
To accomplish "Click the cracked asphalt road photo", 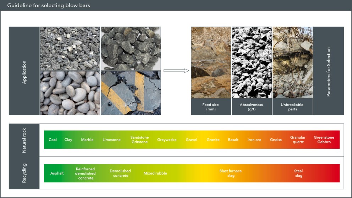I will coord(131,93).
